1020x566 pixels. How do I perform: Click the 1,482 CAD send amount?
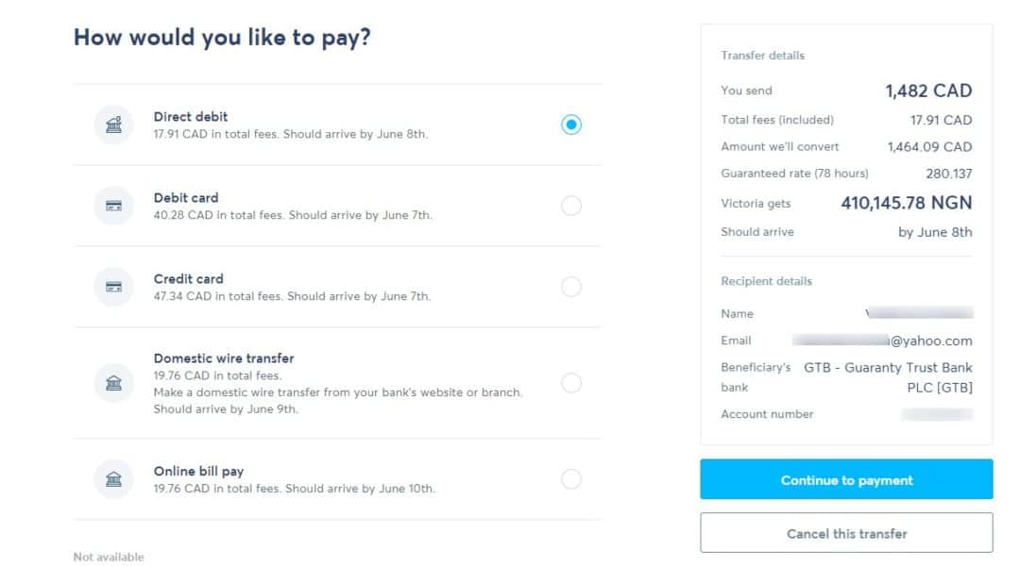pyautogui.click(x=928, y=91)
